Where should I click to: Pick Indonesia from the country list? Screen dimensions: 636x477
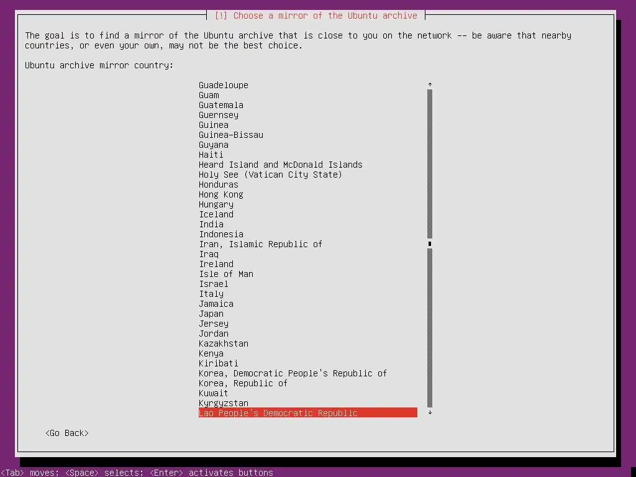[220, 234]
